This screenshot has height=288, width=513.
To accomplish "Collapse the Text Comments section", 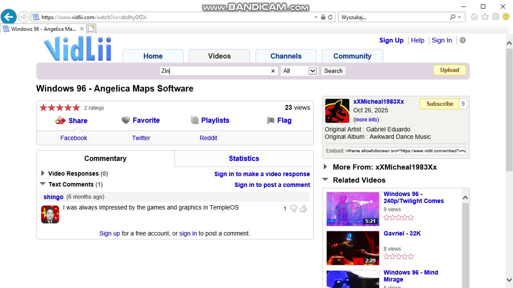I will pyautogui.click(x=42, y=184).
